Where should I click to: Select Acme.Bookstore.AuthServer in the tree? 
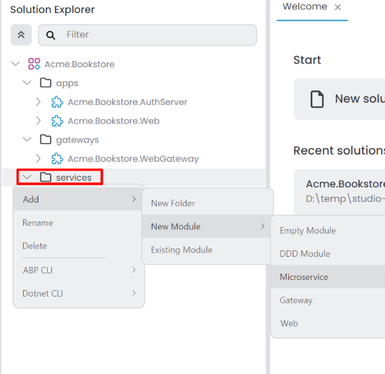(x=127, y=102)
